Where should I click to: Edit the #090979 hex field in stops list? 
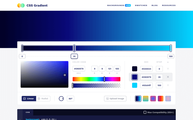[146, 77]
